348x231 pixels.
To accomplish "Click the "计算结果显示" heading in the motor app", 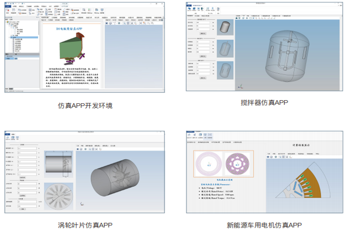I will pos(301,145).
